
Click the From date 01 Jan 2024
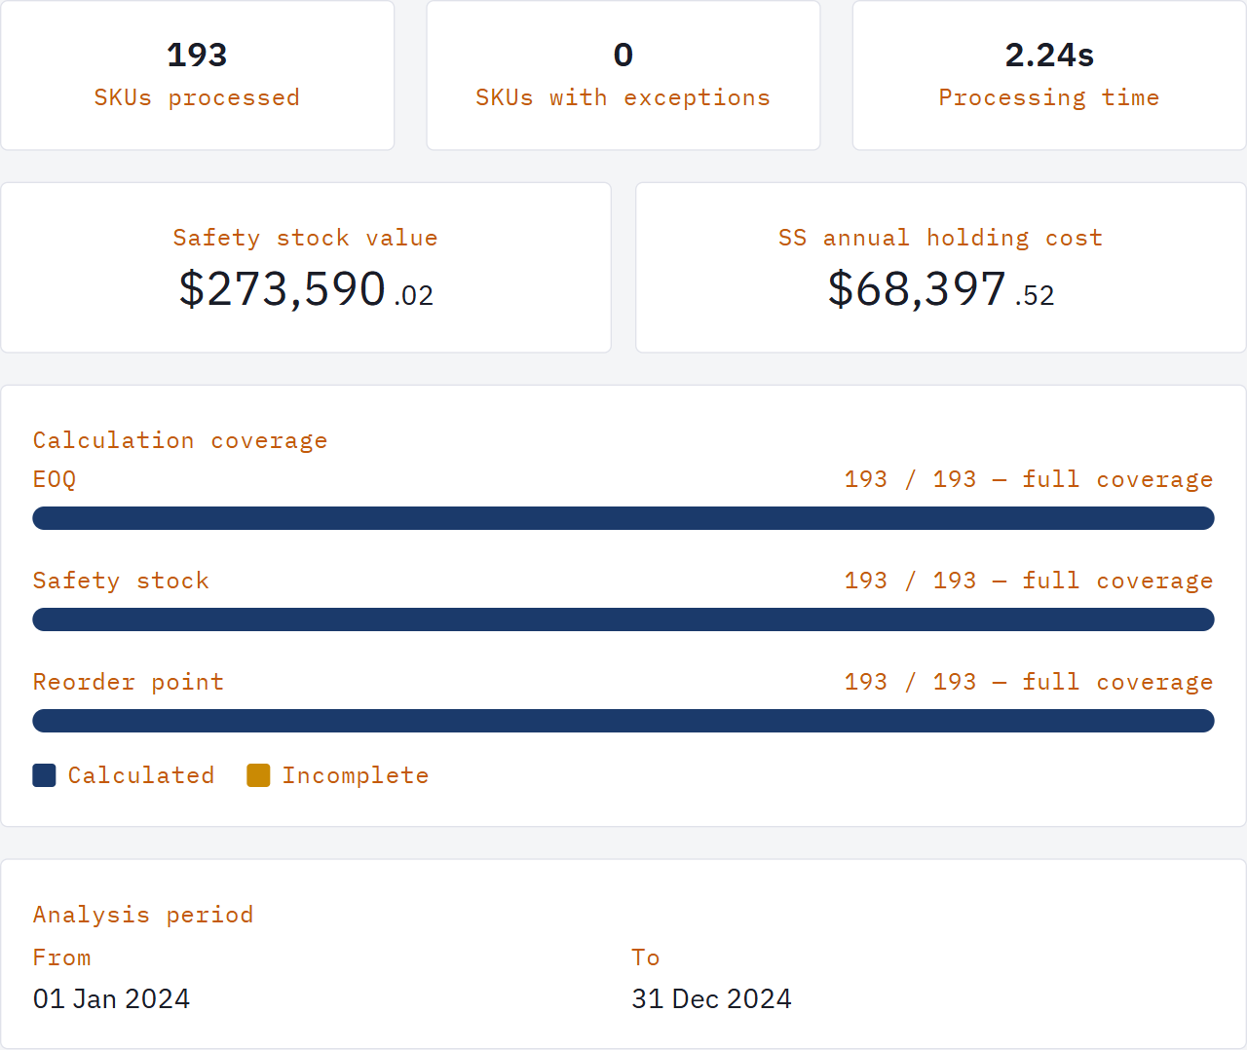pos(112,998)
